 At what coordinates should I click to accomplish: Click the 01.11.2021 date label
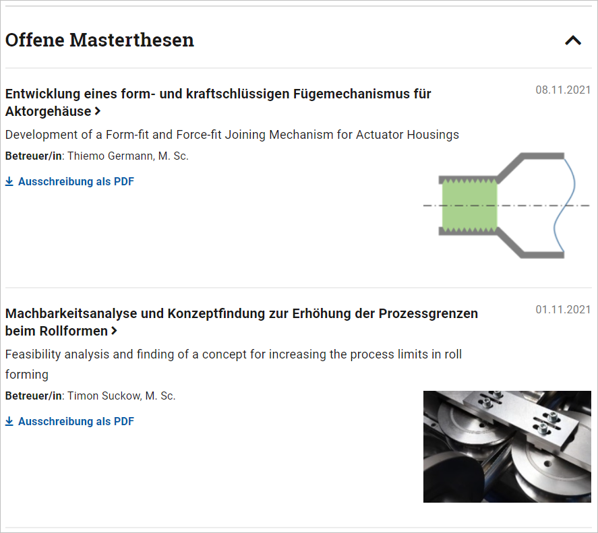click(563, 309)
